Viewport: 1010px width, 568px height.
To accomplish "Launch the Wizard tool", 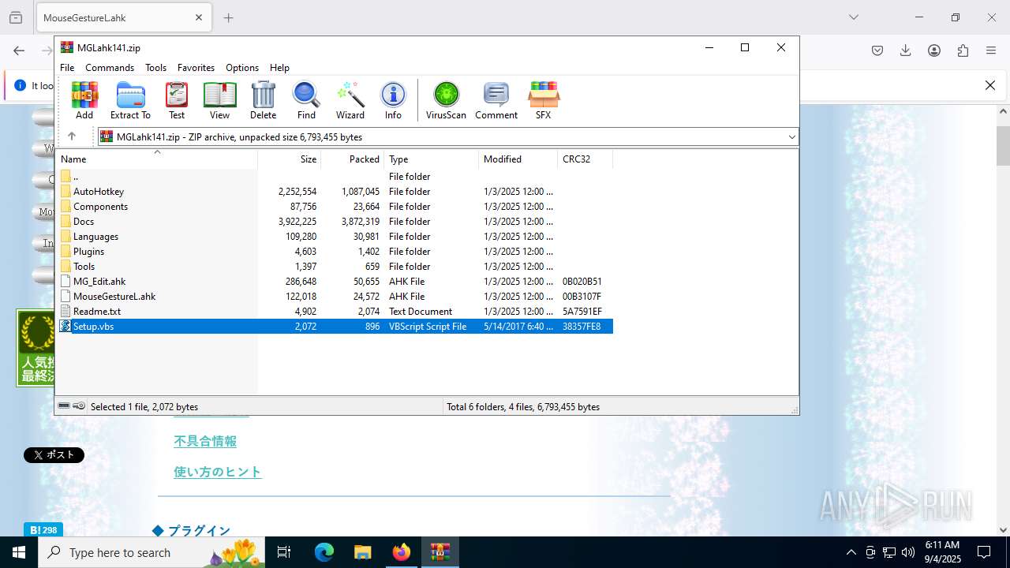I will pos(350,100).
